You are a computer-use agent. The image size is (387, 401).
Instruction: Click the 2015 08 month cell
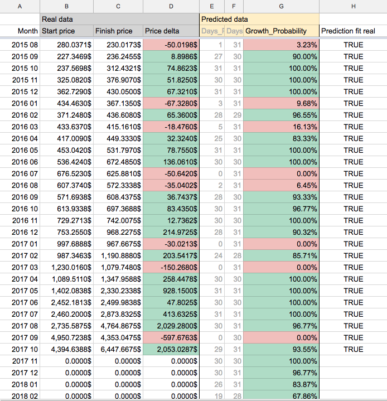point(20,45)
